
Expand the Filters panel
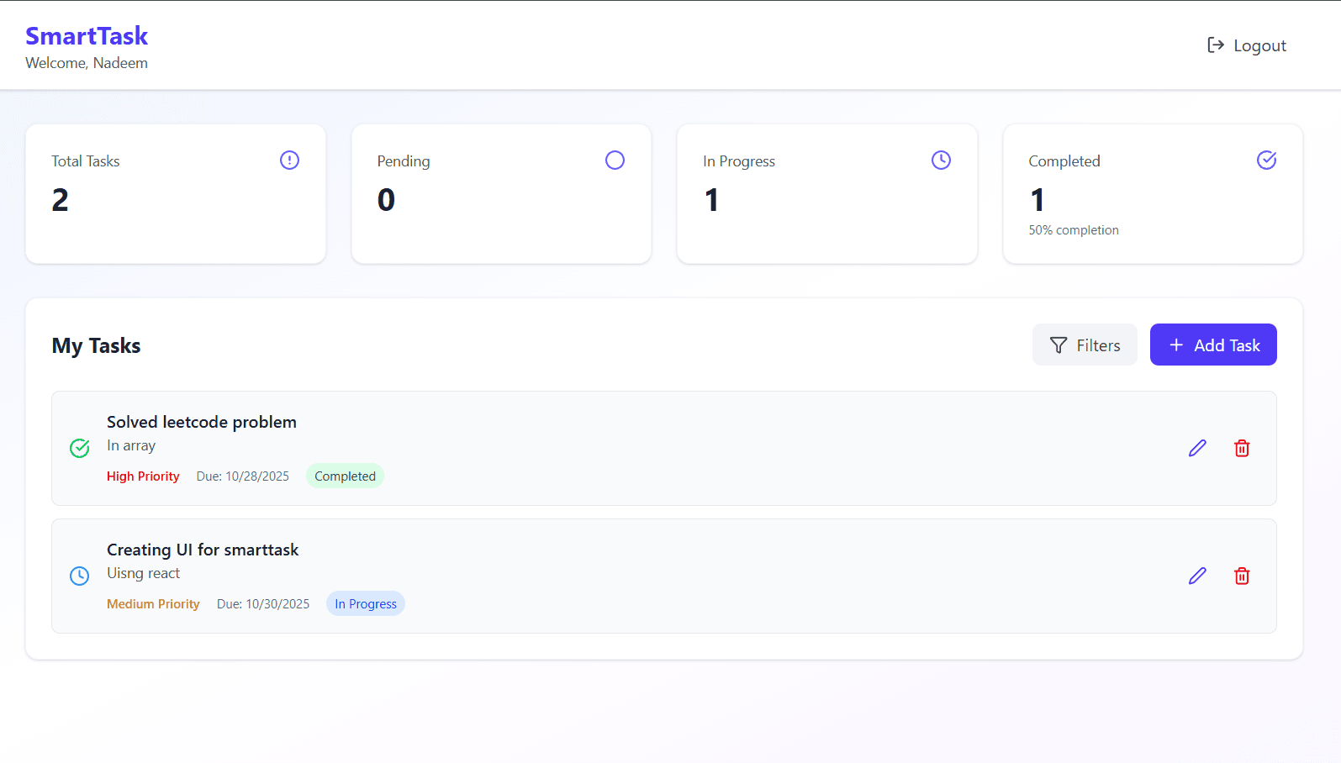tap(1085, 345)
